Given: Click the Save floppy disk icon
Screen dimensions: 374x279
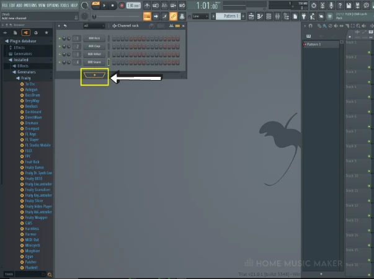Looking at the screenshot, I should pos(349,5).
